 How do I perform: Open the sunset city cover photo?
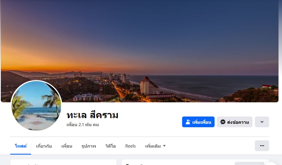point(140,51)
